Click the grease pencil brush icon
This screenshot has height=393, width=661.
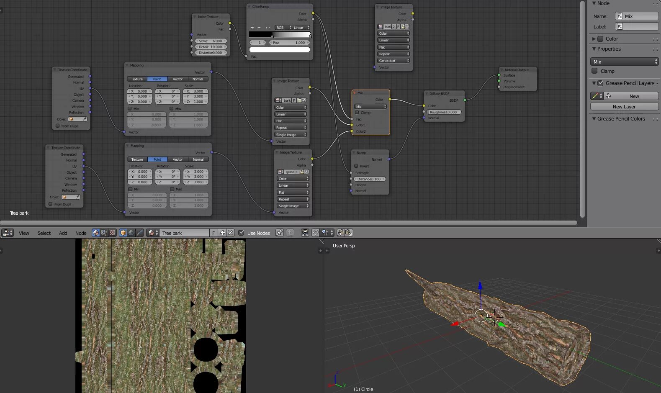[x=597, y=96]
